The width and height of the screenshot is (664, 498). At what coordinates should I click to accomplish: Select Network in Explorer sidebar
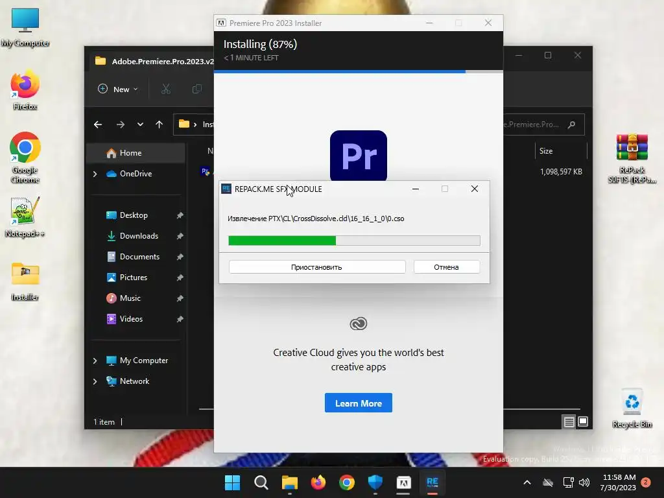point(136,381)
